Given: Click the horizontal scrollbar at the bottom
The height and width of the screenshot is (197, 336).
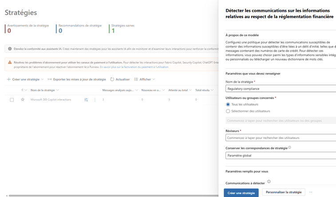Looking at the screenshot, I should click(111, 195).
